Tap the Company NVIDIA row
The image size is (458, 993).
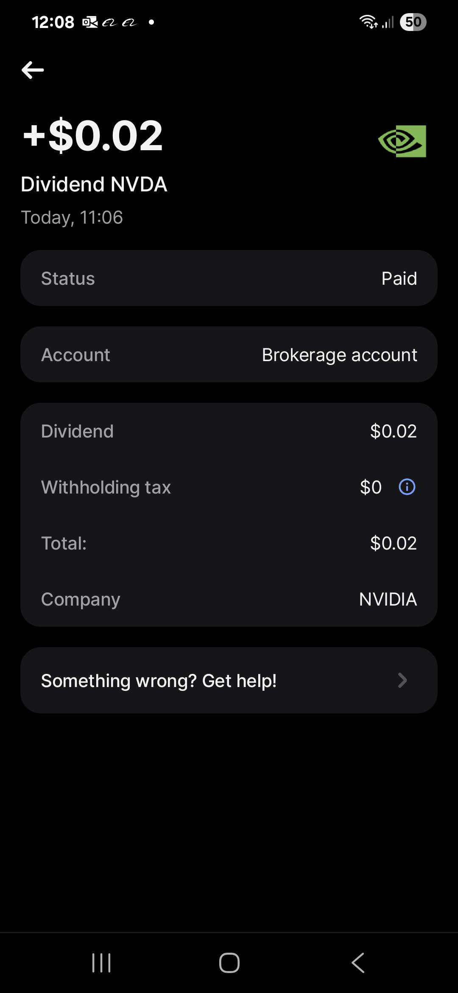pos(229,599)
